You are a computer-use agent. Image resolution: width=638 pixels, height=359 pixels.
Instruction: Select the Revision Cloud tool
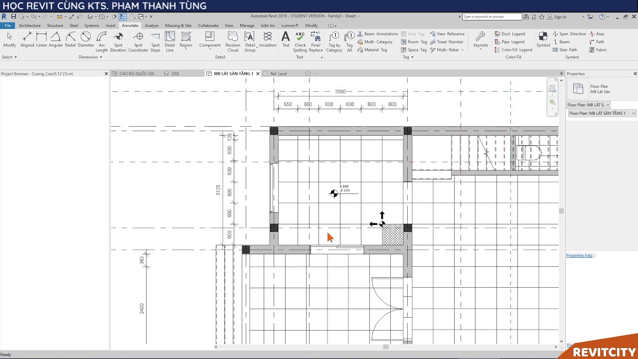(x=233, y=42)
